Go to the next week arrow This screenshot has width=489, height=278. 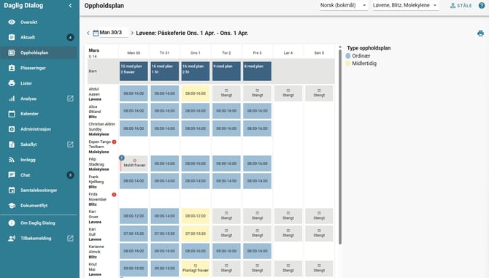coord(132,33)
